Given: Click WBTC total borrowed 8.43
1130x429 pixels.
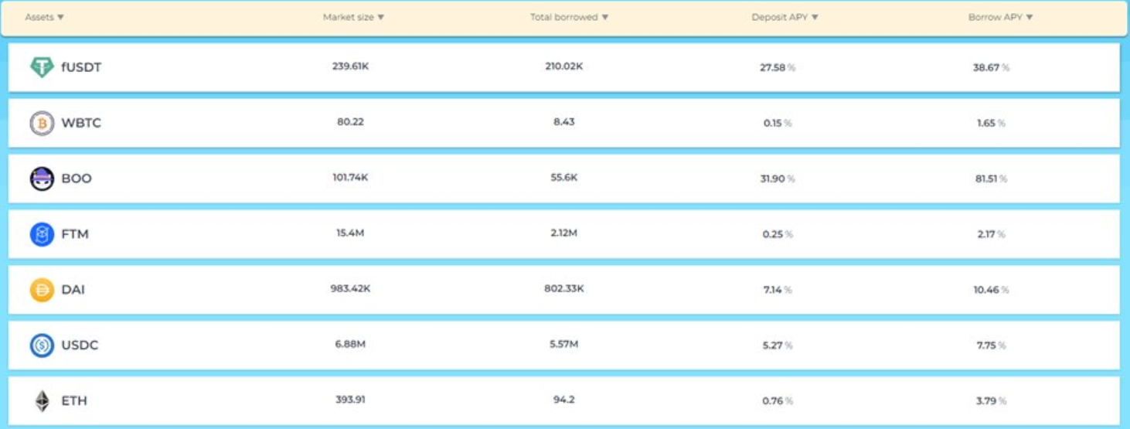Looking at the screenshot, I should pyautogui.click(x=564, y=122).
